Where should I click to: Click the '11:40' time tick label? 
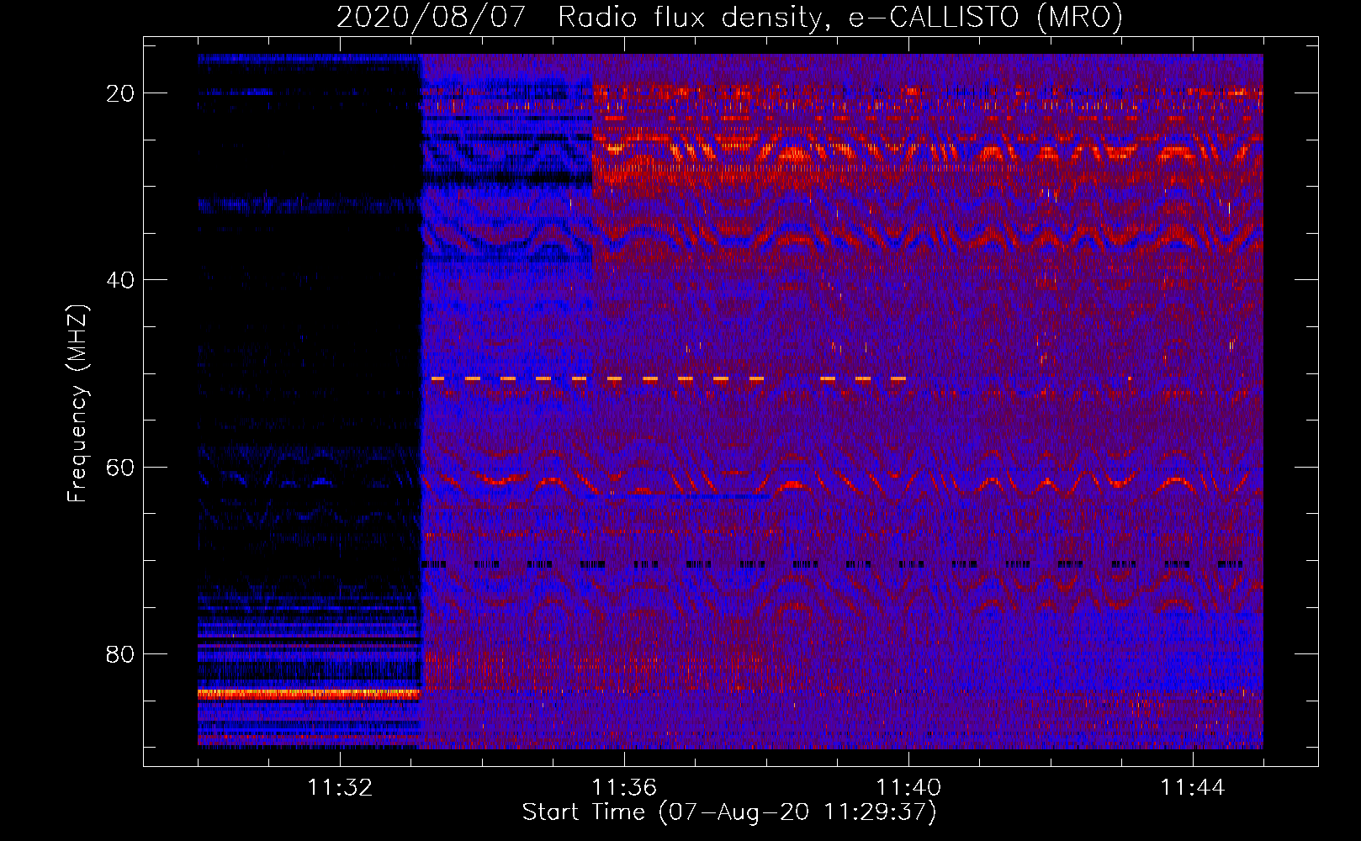(x=908, y=788)
